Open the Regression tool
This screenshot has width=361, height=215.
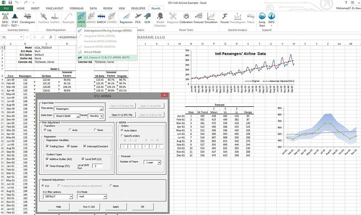[126, 18]
